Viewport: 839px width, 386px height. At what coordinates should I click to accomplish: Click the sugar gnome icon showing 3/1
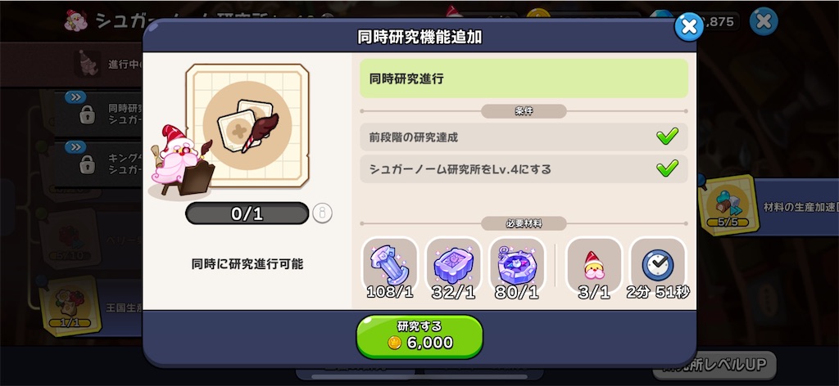tap(594, 265)
